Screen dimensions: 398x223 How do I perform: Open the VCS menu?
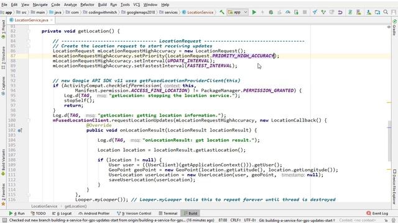click(137, 4)
